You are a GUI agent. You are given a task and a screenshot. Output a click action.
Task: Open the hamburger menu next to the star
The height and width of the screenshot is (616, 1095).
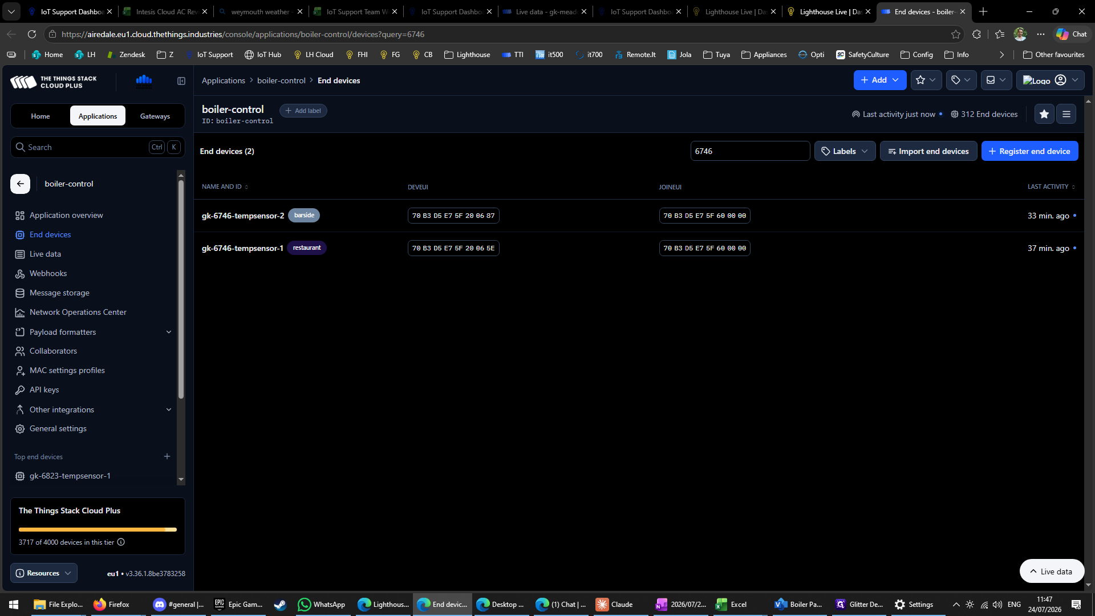click(1066, 114)
